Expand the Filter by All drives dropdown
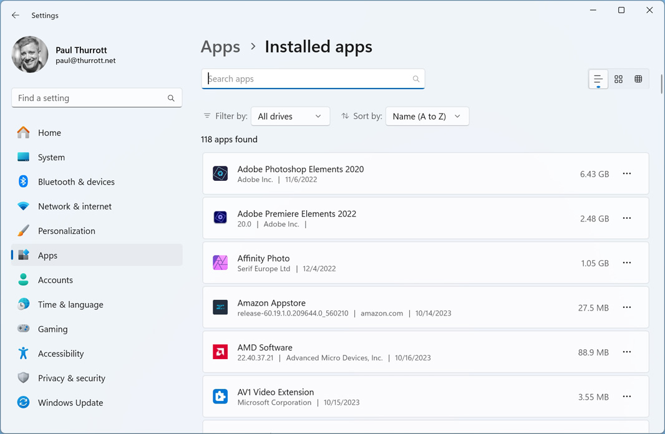 (290, 117)
